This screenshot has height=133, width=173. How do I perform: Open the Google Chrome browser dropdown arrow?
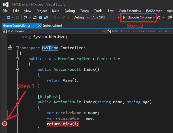(x=154, y=17)
